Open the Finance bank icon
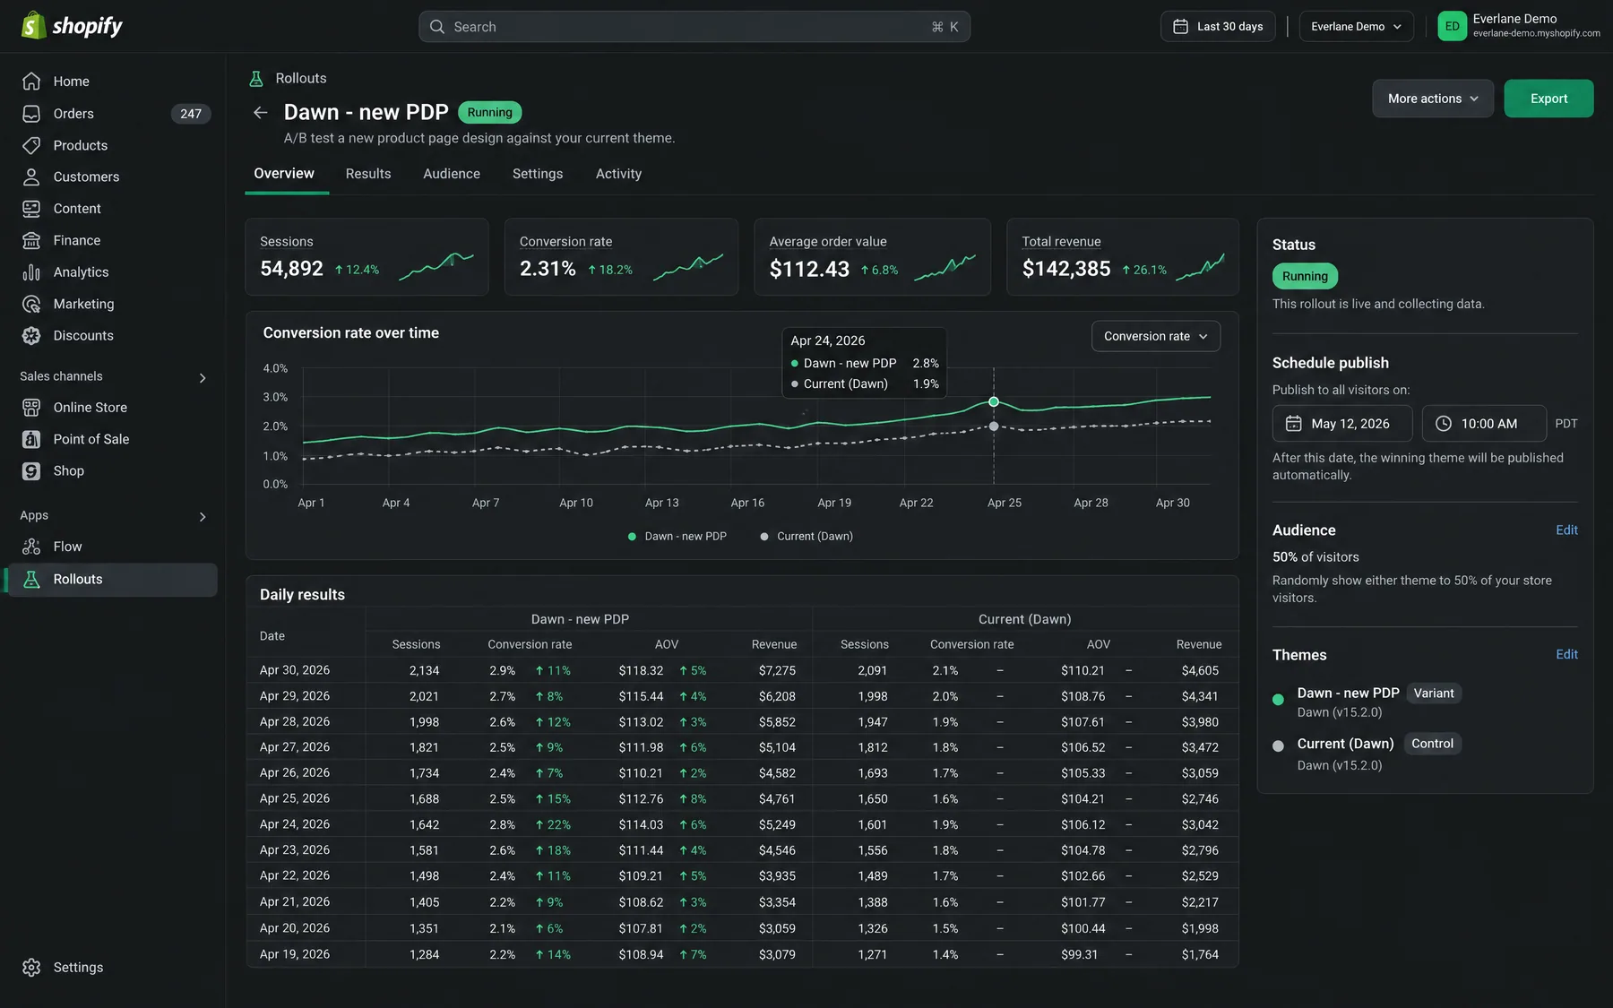 point(31,240)
